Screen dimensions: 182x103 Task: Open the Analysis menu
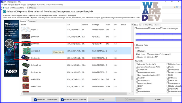(x=48, y=5)
